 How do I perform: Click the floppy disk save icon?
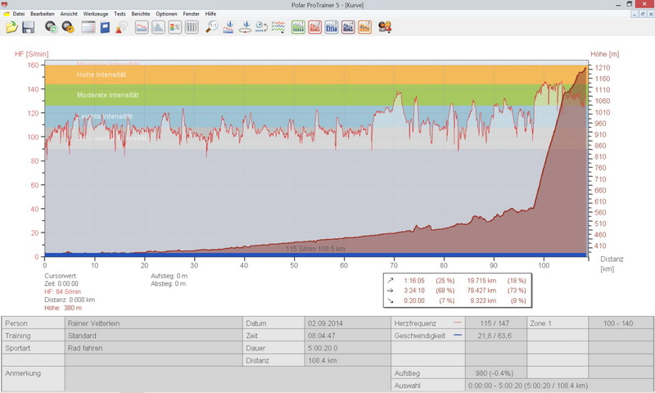click(x=29, y=27)
